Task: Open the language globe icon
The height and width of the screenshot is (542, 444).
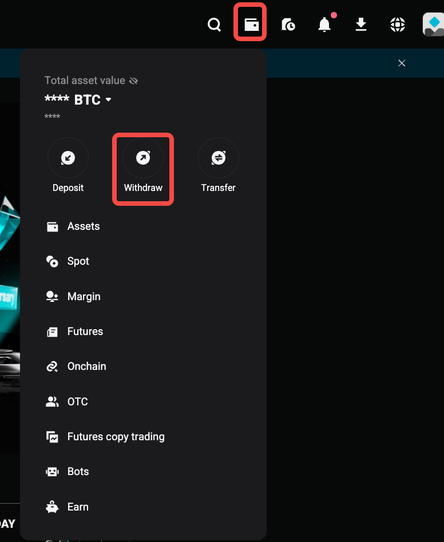Action: (x=397, y=25)
